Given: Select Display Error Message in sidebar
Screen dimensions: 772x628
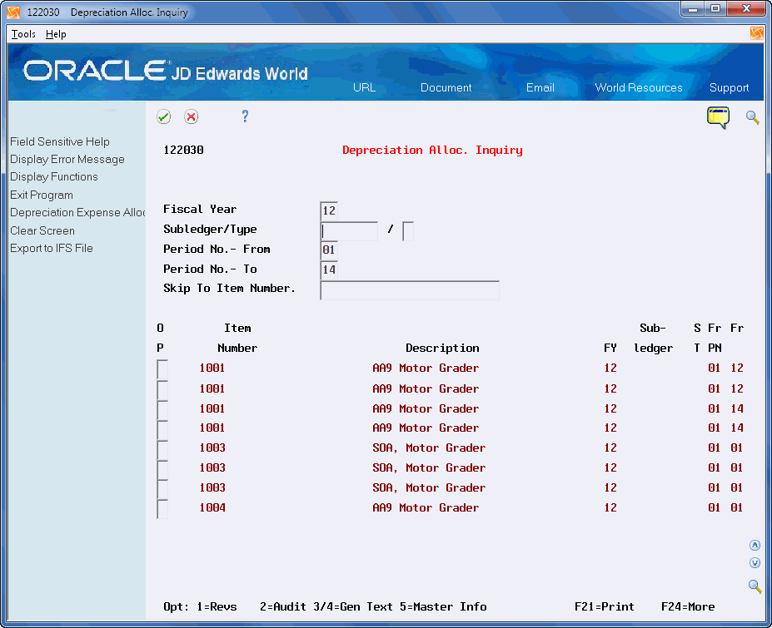Looking at the screenshot, I should tap(67, 160).
